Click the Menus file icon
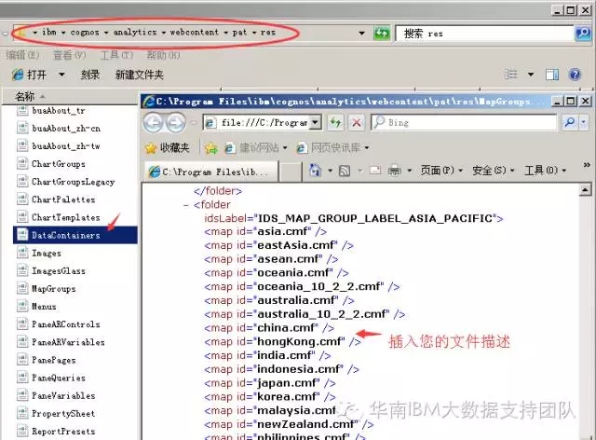Image resolution: width=596 pixels, height=440 pixels. pyautogui.click(x=22, y=306)
